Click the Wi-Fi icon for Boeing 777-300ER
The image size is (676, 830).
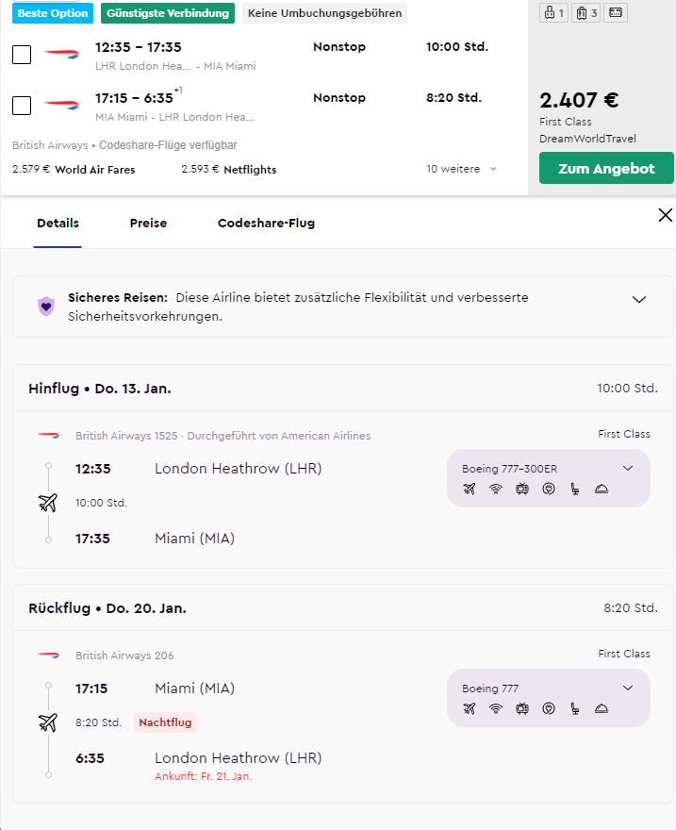coord(496,489)
